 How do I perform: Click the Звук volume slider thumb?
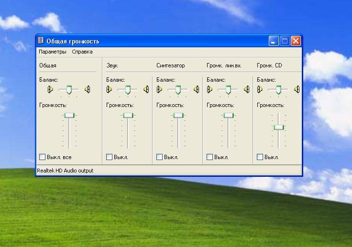click(x=128, y=116)
